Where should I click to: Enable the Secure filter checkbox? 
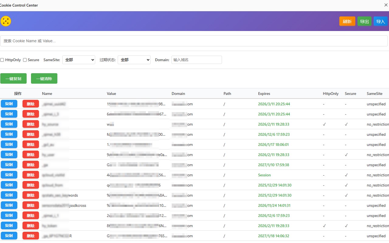[x=25, y=60]
